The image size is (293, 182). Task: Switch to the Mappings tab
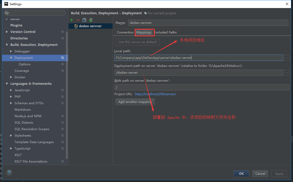[x=144, y=32]
